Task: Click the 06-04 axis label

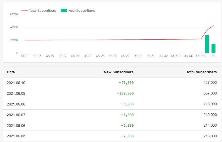Action: (176, 56)
